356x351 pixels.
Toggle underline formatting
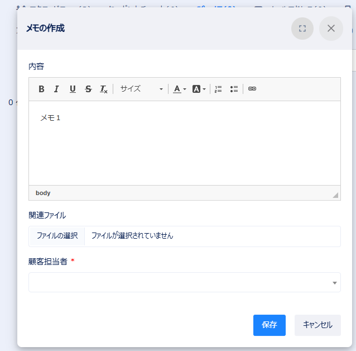(x=73, y=89)
